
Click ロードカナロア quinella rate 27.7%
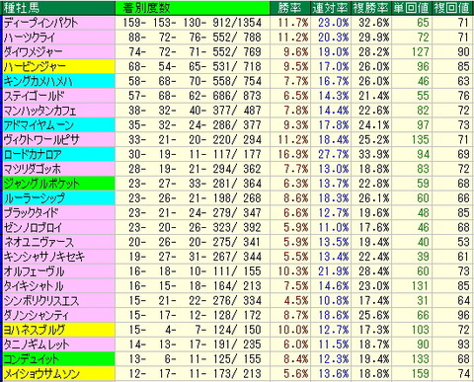(334, 154)
